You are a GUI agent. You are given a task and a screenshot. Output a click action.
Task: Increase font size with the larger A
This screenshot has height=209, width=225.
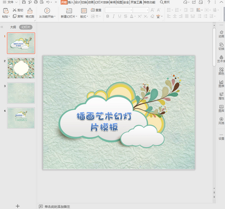(x=152, y=10)
